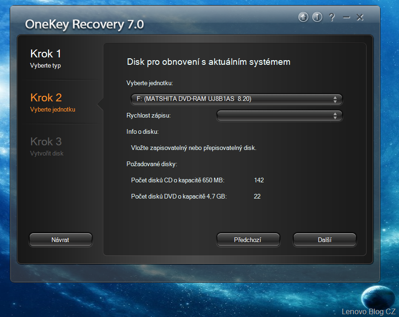The image size is (399, 317).
Task: Open the info (i) icon in title bar
Action: coord(317,18)
